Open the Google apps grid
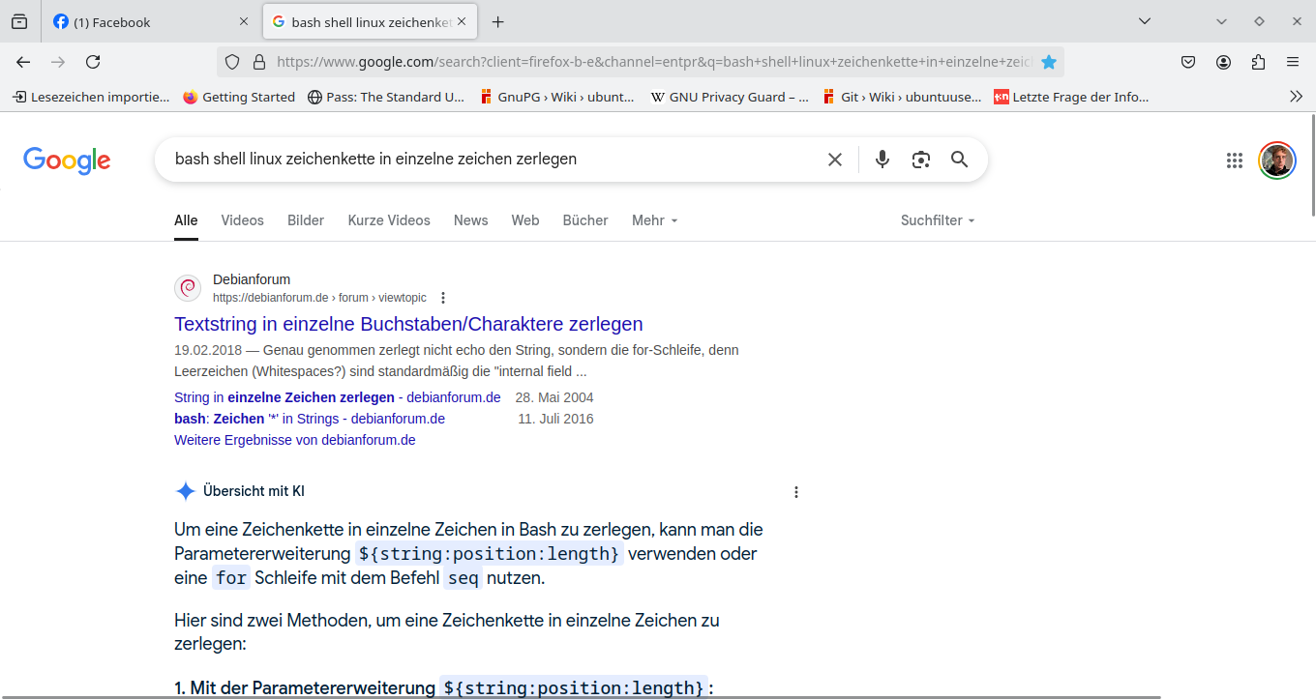Screen dimensions: 1316x700 tap(1234, 160)
